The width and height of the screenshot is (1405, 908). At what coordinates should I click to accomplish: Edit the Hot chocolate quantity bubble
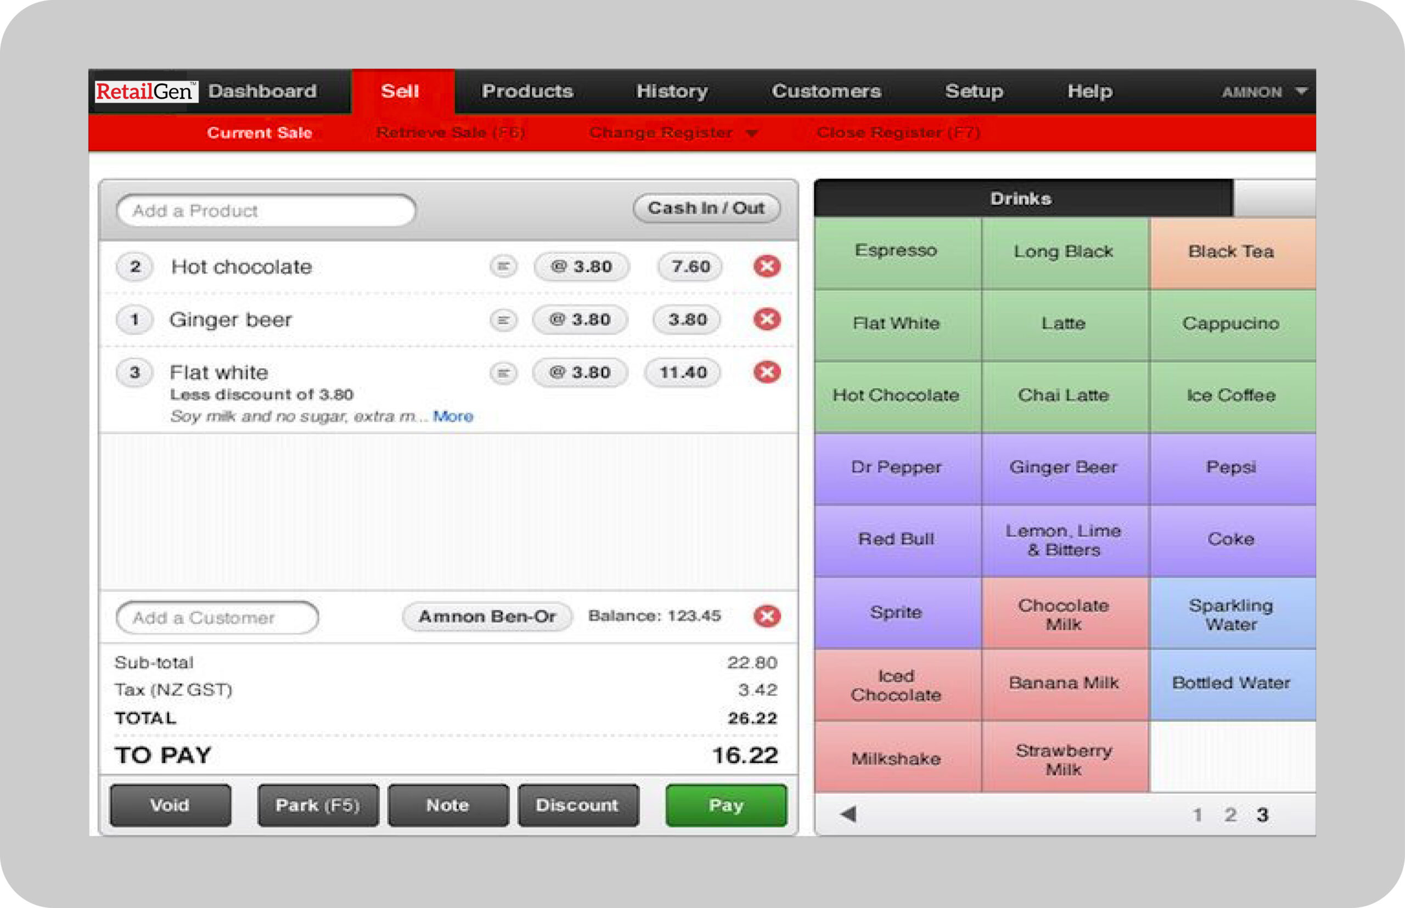[134, 267]
